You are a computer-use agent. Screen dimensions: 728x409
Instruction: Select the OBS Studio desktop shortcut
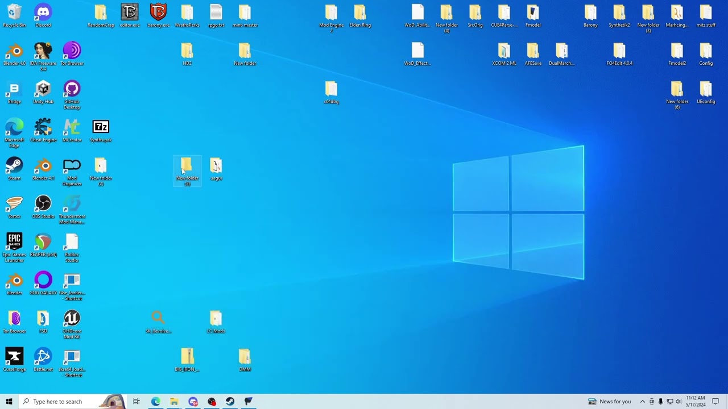coord(43,208)
